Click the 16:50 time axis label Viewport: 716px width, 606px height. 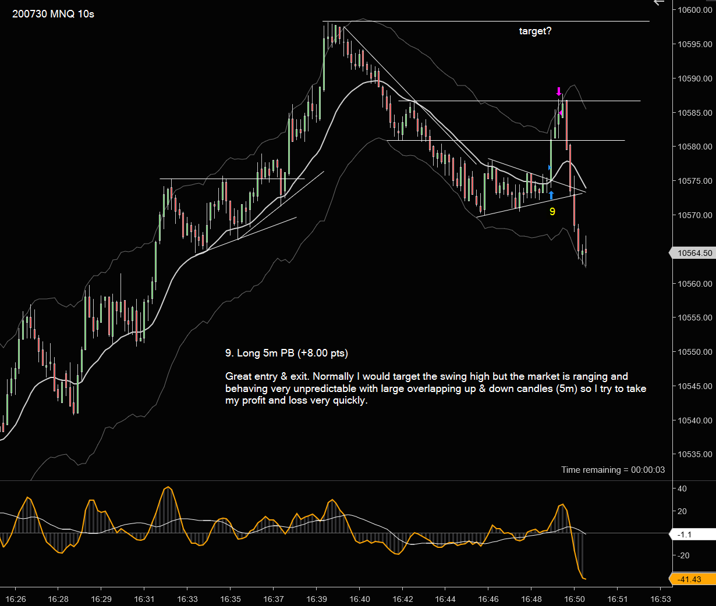575,599
